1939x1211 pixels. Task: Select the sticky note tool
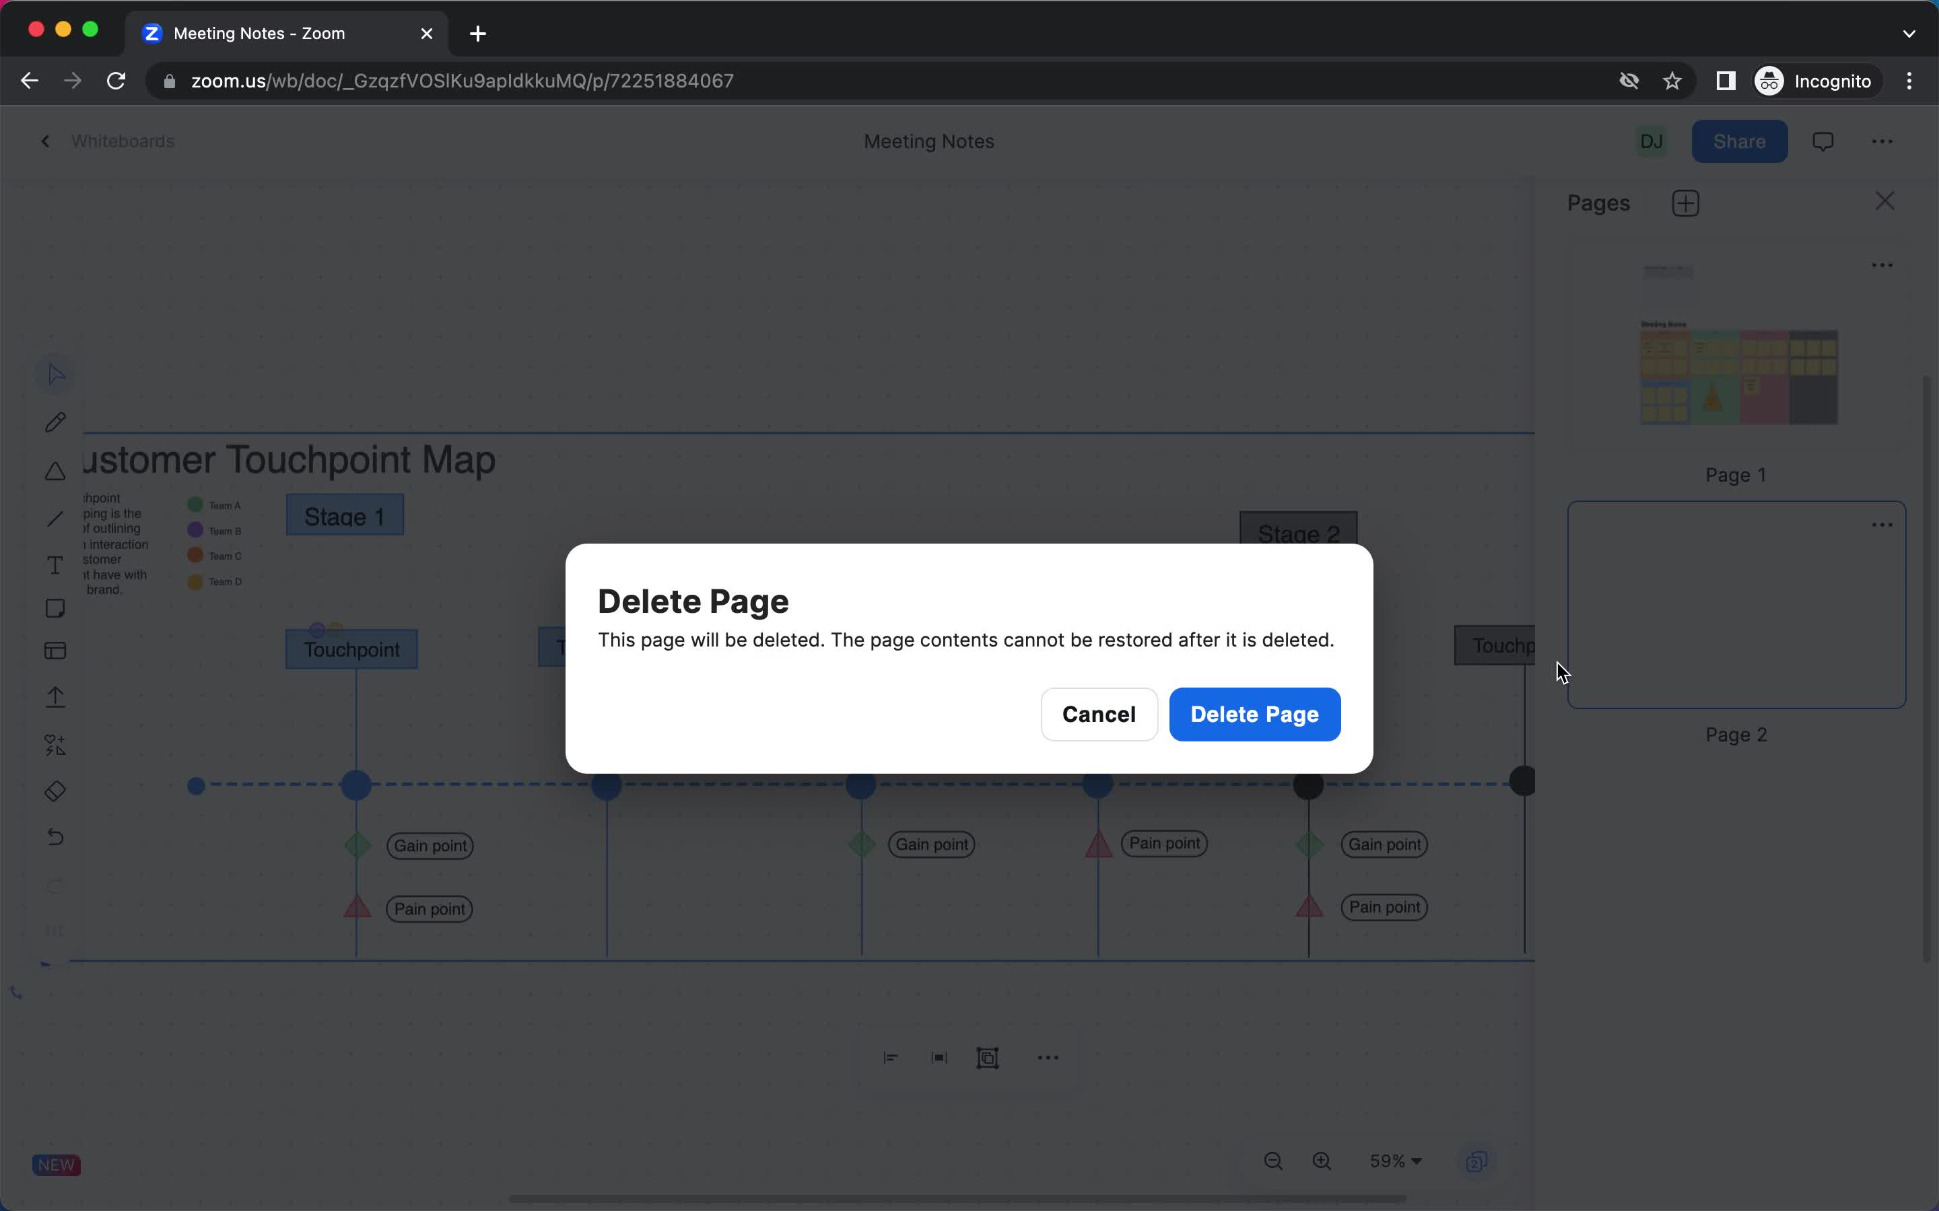pyautogui.click(x=55, y=609)
